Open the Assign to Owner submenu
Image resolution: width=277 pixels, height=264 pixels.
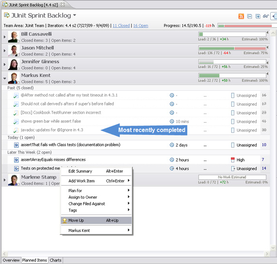96,197
